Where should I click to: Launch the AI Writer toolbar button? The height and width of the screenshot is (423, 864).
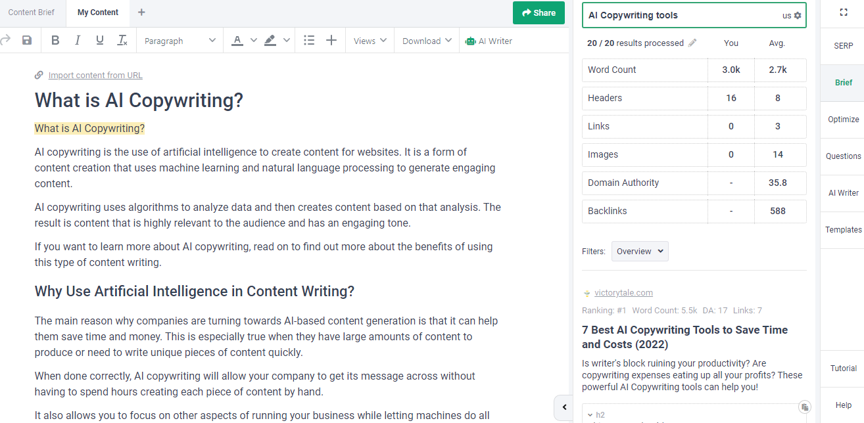pyautogui.click(x=489, y=41)
